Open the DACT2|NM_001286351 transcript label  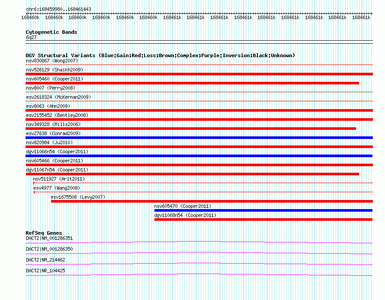click(49, 239)
